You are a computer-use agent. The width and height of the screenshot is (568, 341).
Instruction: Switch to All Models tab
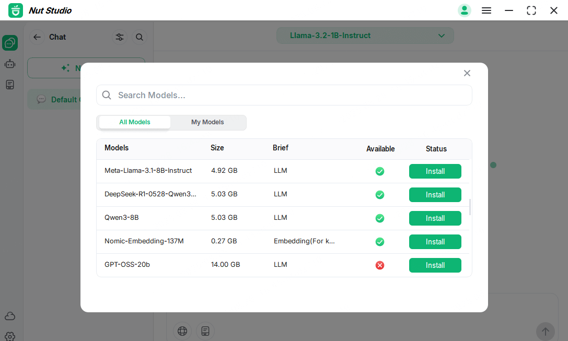click(135, 122)
